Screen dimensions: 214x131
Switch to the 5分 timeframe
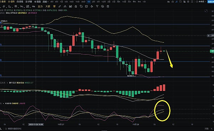(x=66, y=2)
